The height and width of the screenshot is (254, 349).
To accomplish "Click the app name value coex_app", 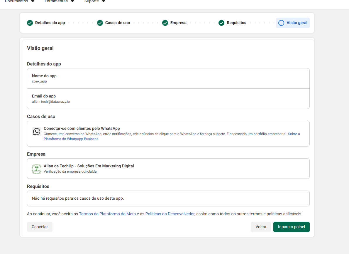I will 39,82.
